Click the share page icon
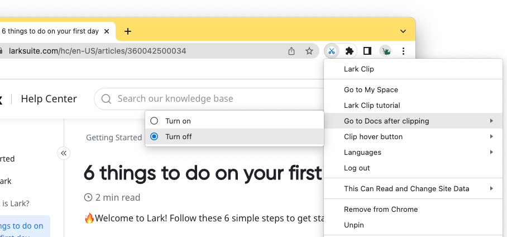Viewport: 507px width, 237px height. [291, 51]
